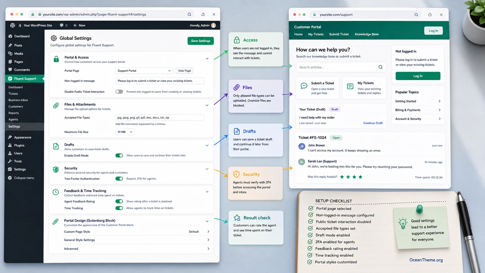Expand the Advanced design row

[137, 249]
